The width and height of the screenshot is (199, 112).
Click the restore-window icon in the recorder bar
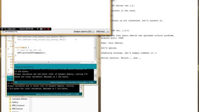pos(2,29)
